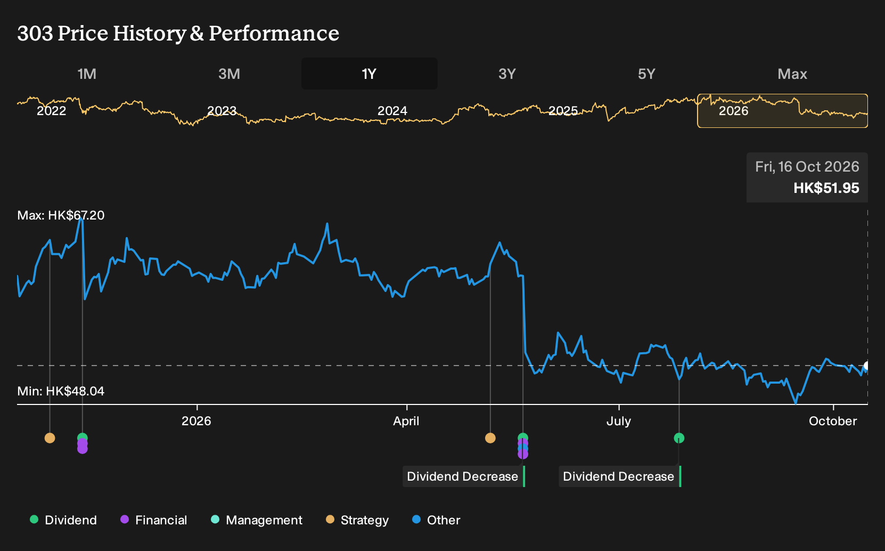885x551 pixels.
Task: Click the highlighted 2026 range selector box
Action: click(x=782, y=111)
